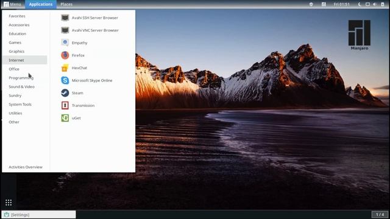
Task: Switch to the [Settings] taskbar window
Action: coord(39,215)
